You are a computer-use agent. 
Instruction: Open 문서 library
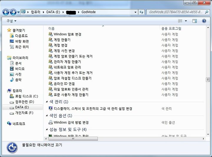click(18, 63)
